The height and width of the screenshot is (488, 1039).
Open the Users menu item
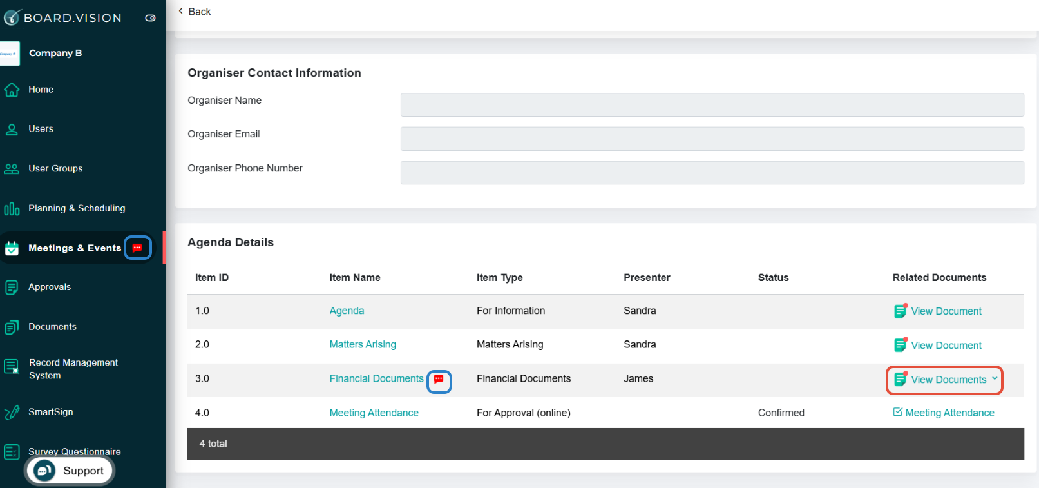pyautogui.click(x=41, y=129)
